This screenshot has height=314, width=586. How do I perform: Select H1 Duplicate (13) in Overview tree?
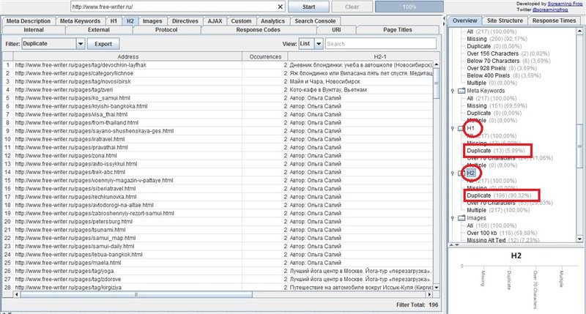(x=496, y=151)
